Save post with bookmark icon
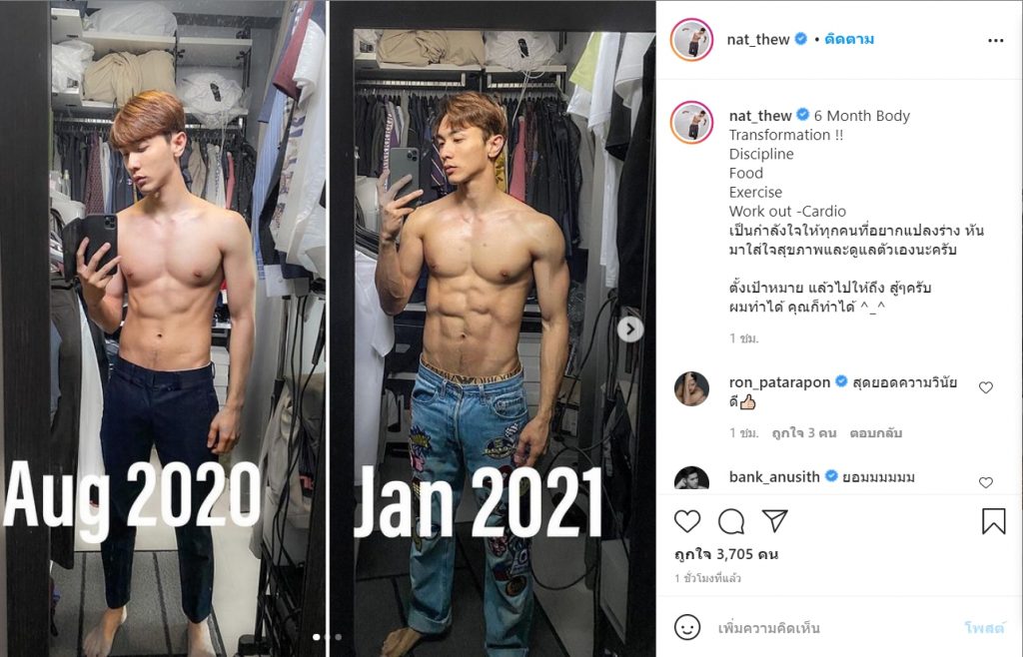Image resolution: width=1023 pixels, height=657 pixels. [994, 521]
